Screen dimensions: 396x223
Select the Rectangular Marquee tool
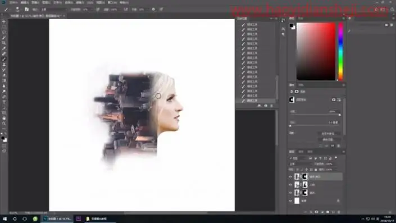click(4, 27)
